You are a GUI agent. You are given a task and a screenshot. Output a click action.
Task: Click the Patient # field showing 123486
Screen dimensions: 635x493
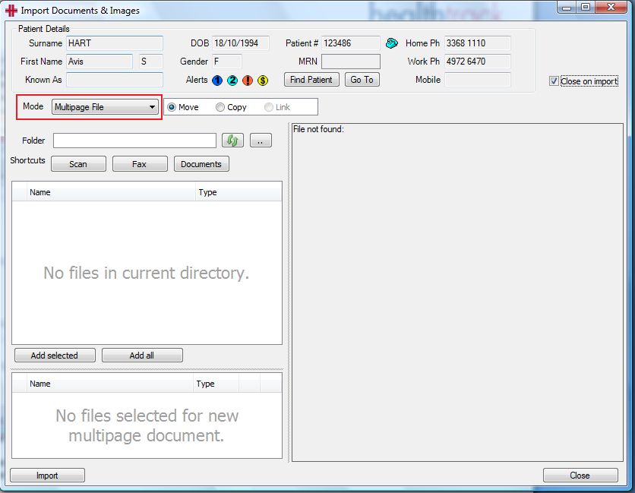[351, 43]
